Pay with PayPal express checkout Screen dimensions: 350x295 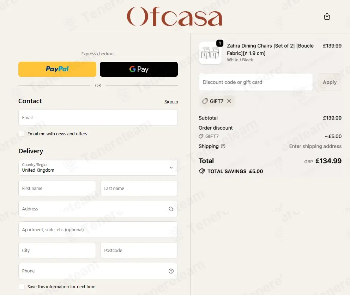[58, 69]
